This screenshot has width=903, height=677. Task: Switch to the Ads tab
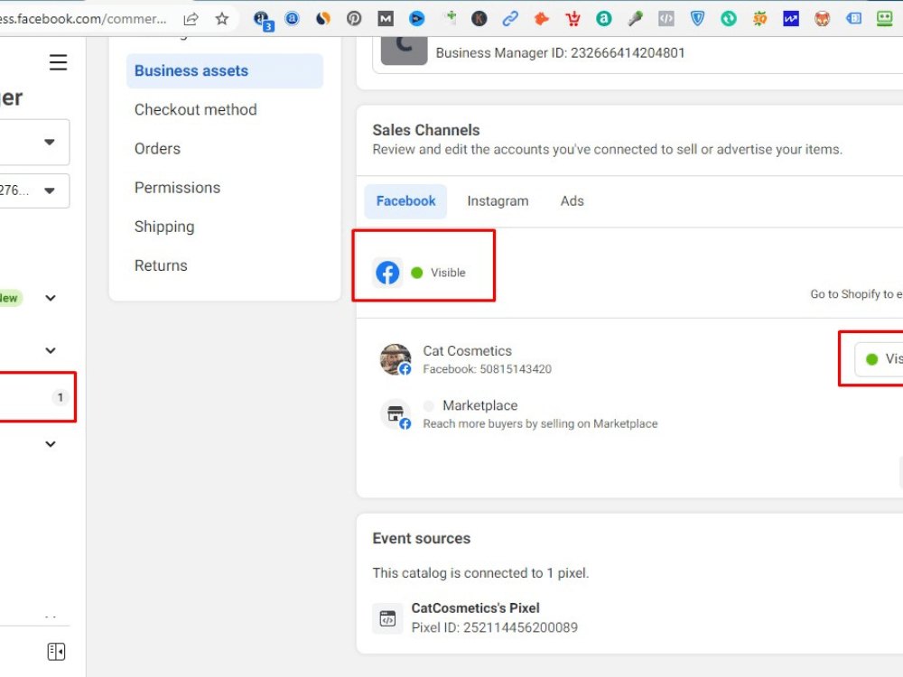tap(572, 201)
